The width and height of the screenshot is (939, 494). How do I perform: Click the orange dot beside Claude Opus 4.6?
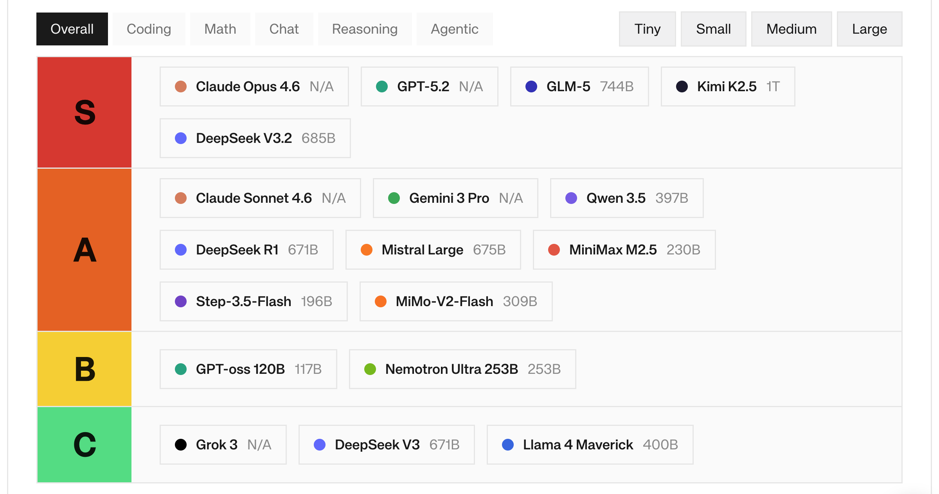(x=180, y=87)
